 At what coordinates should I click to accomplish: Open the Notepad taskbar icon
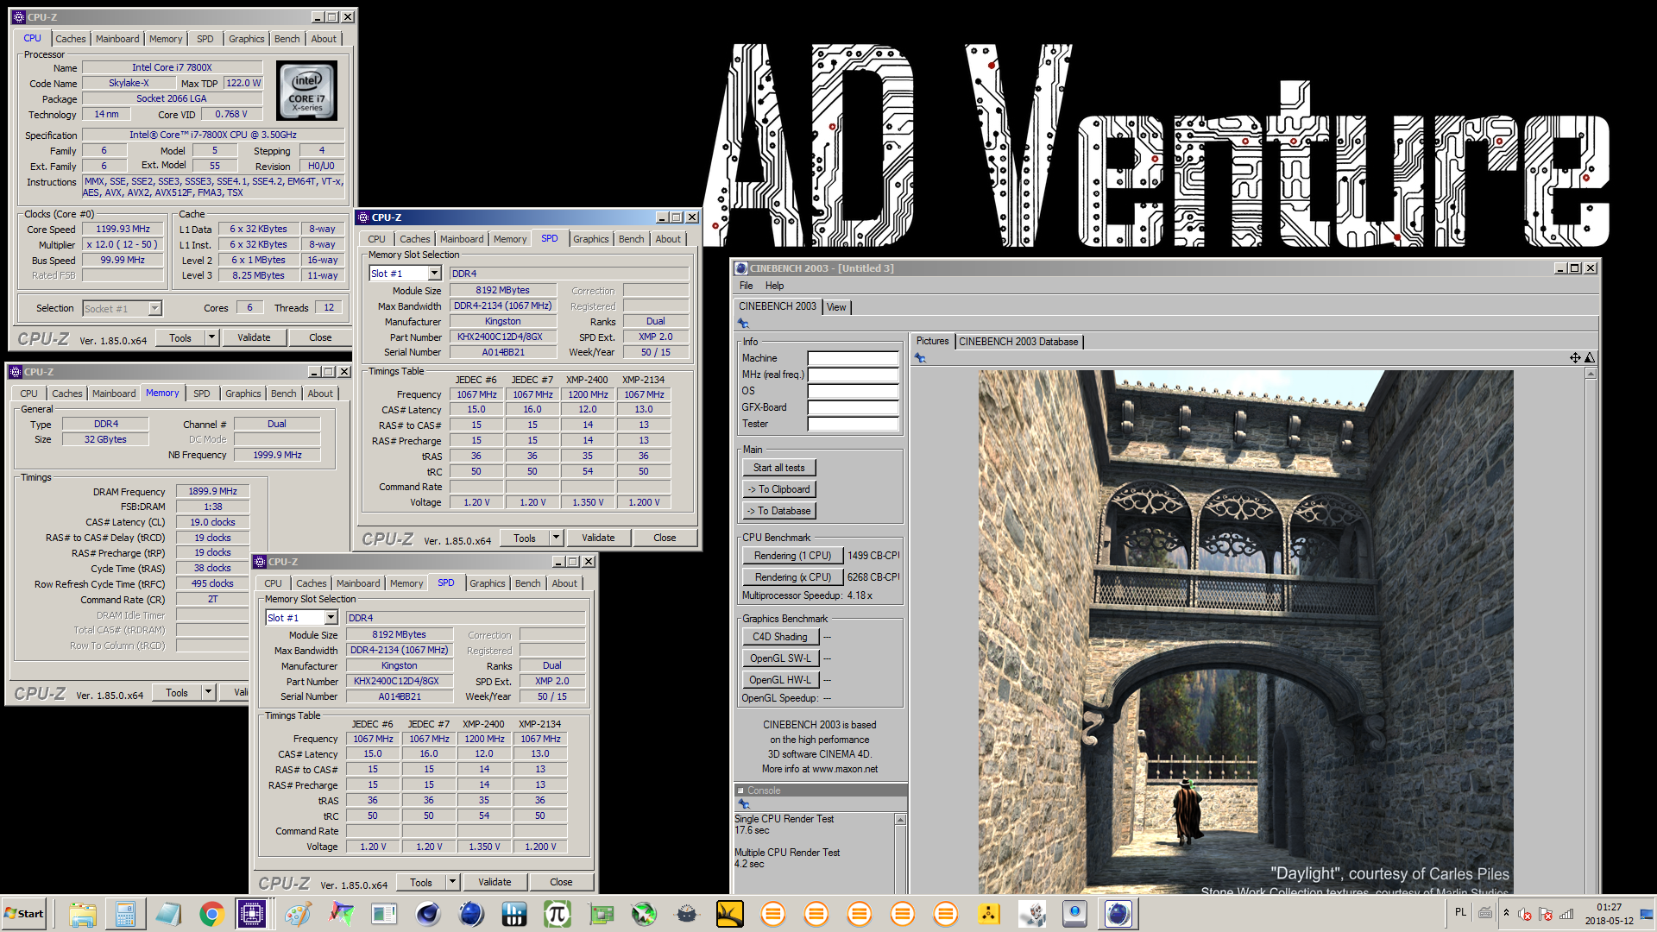(x=168, y=914)
